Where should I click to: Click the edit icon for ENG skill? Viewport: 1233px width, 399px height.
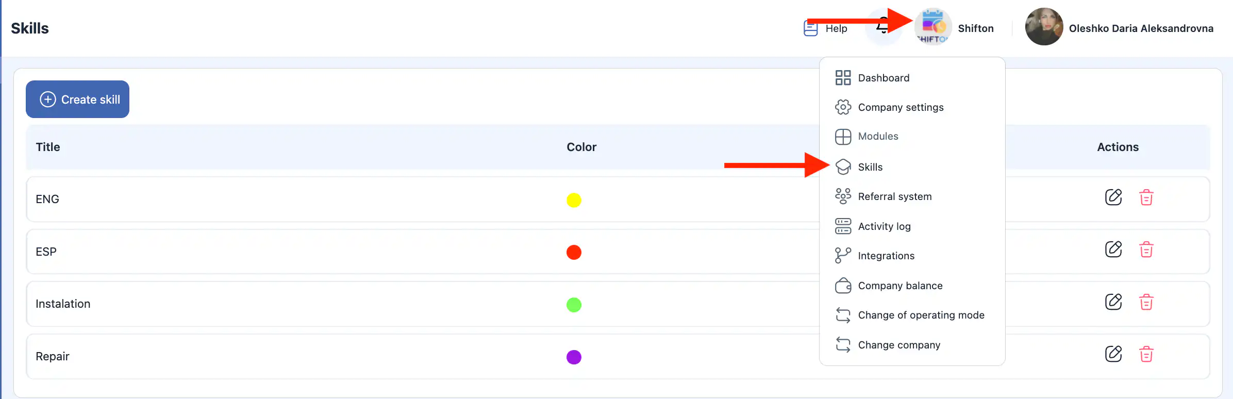pyautogui.click(x=1113, y=197)
